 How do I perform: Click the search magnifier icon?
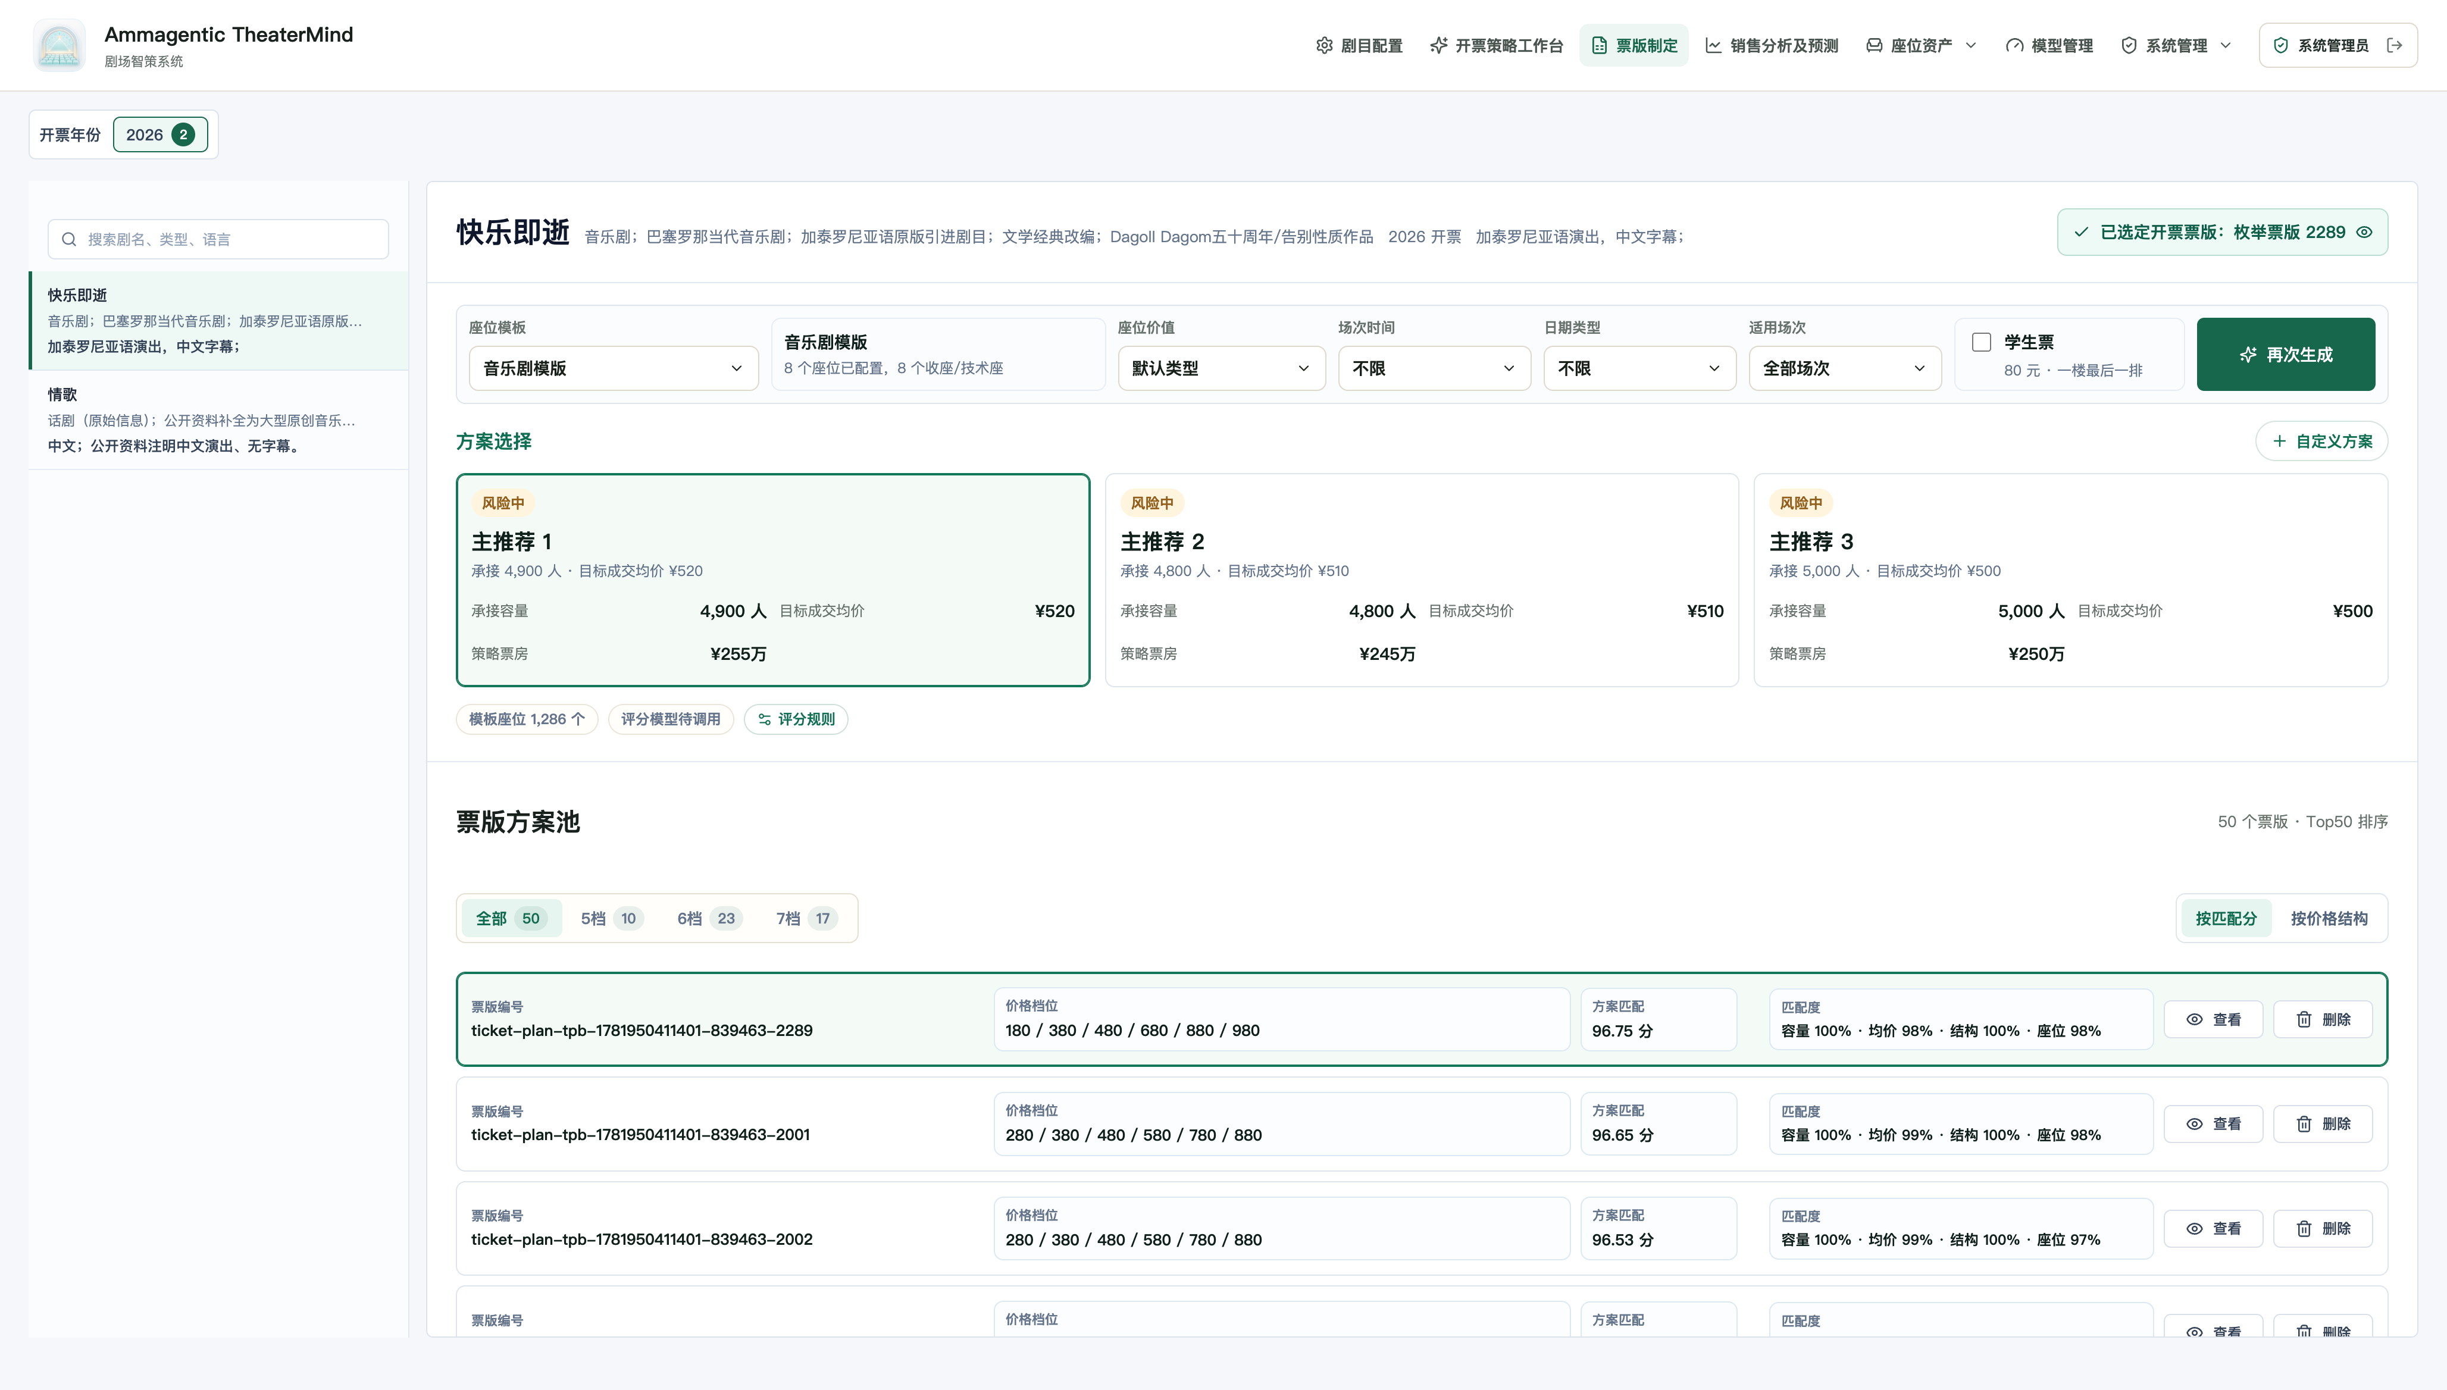pyautogui.click(x=69, y=240)
